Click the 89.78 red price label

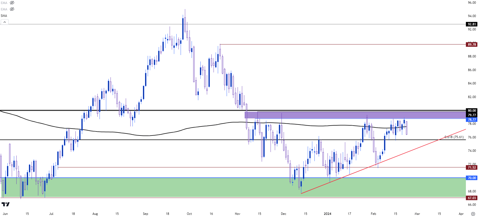click(472, 44)
